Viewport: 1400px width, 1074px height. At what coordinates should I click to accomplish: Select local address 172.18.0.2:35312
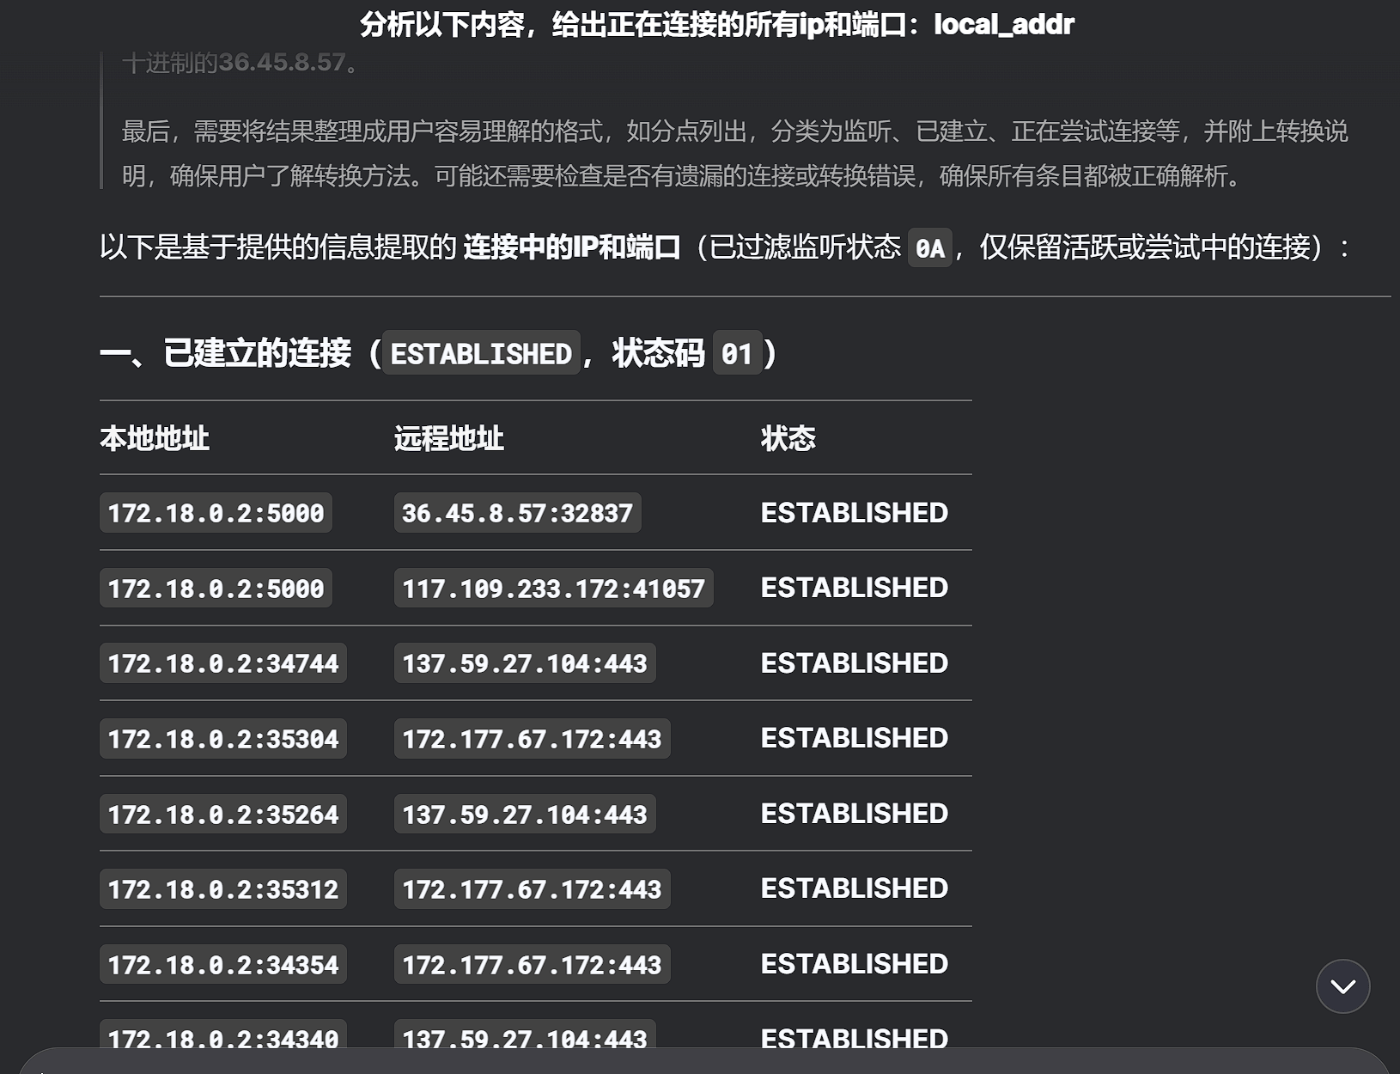pos(223,889)
